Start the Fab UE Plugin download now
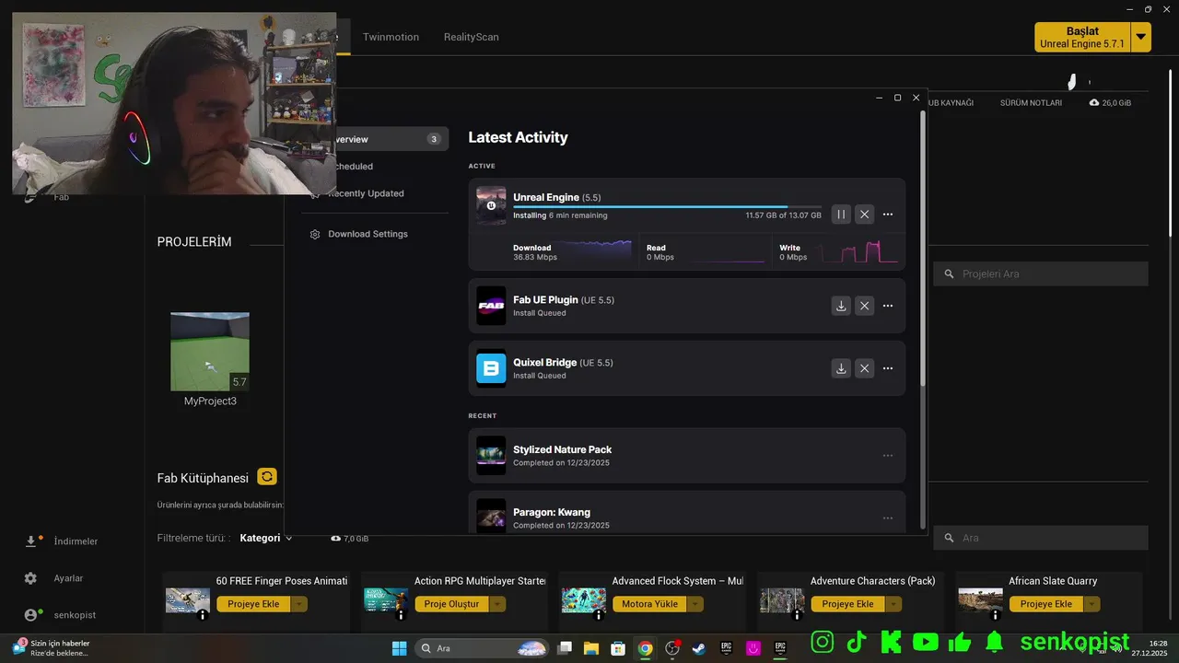1179x663 pixels. coord(841,306)
